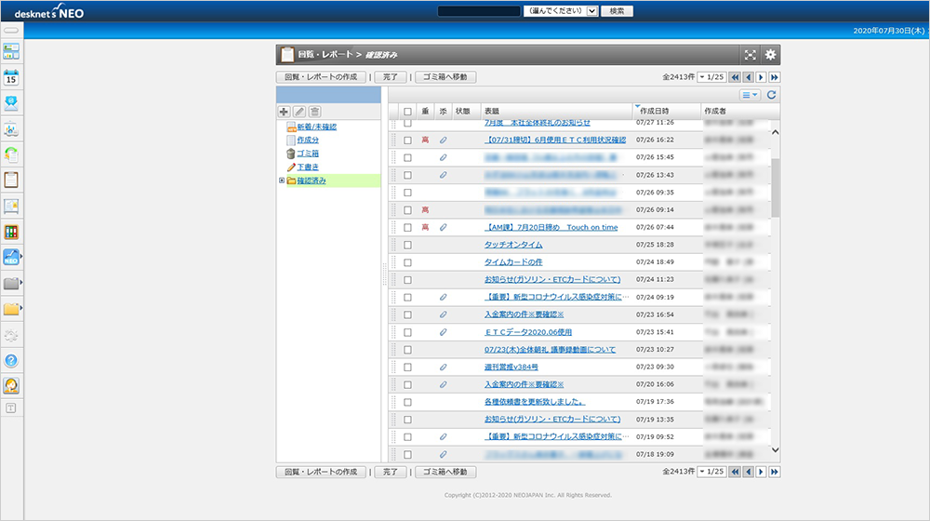Open the list display options dropdown

click(x=750, y=95)
